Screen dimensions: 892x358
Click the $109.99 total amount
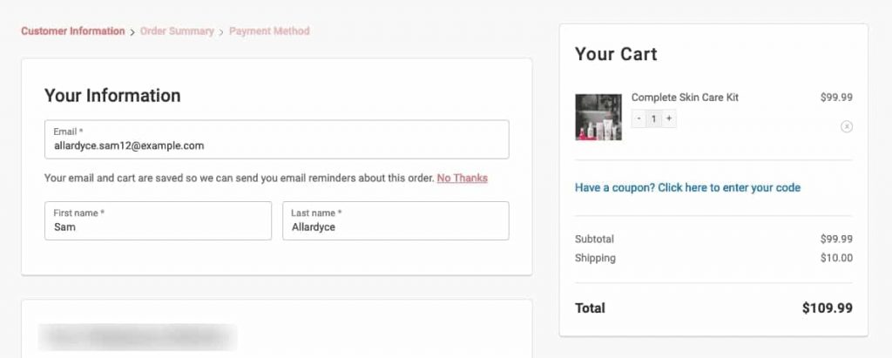point(828,307)
